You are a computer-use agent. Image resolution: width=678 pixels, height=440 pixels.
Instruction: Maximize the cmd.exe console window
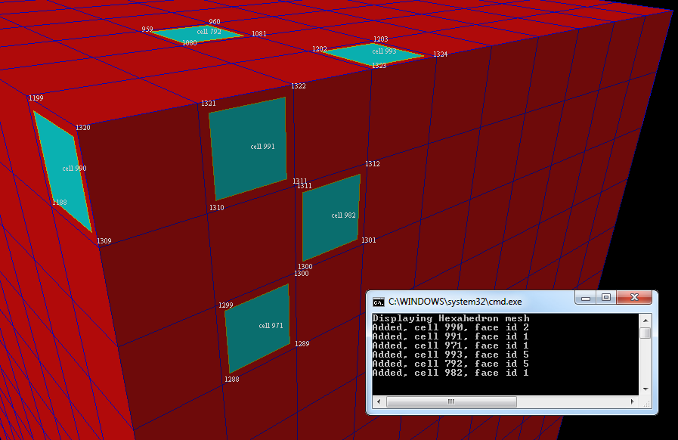(606, 298)
